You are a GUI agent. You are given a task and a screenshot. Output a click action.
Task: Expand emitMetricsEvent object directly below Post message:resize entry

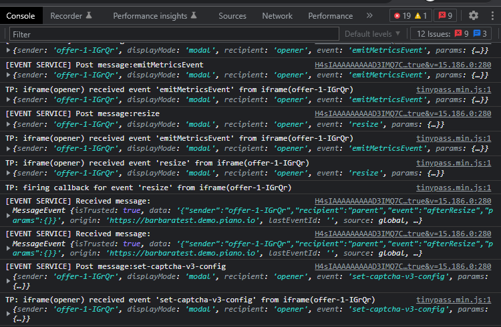point(8,149)
